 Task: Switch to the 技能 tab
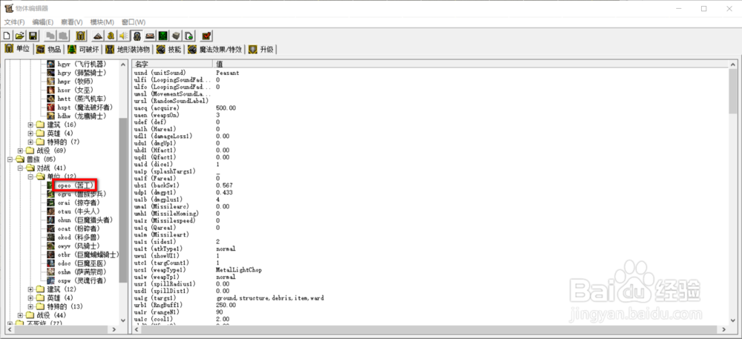[x=169, y=49]
